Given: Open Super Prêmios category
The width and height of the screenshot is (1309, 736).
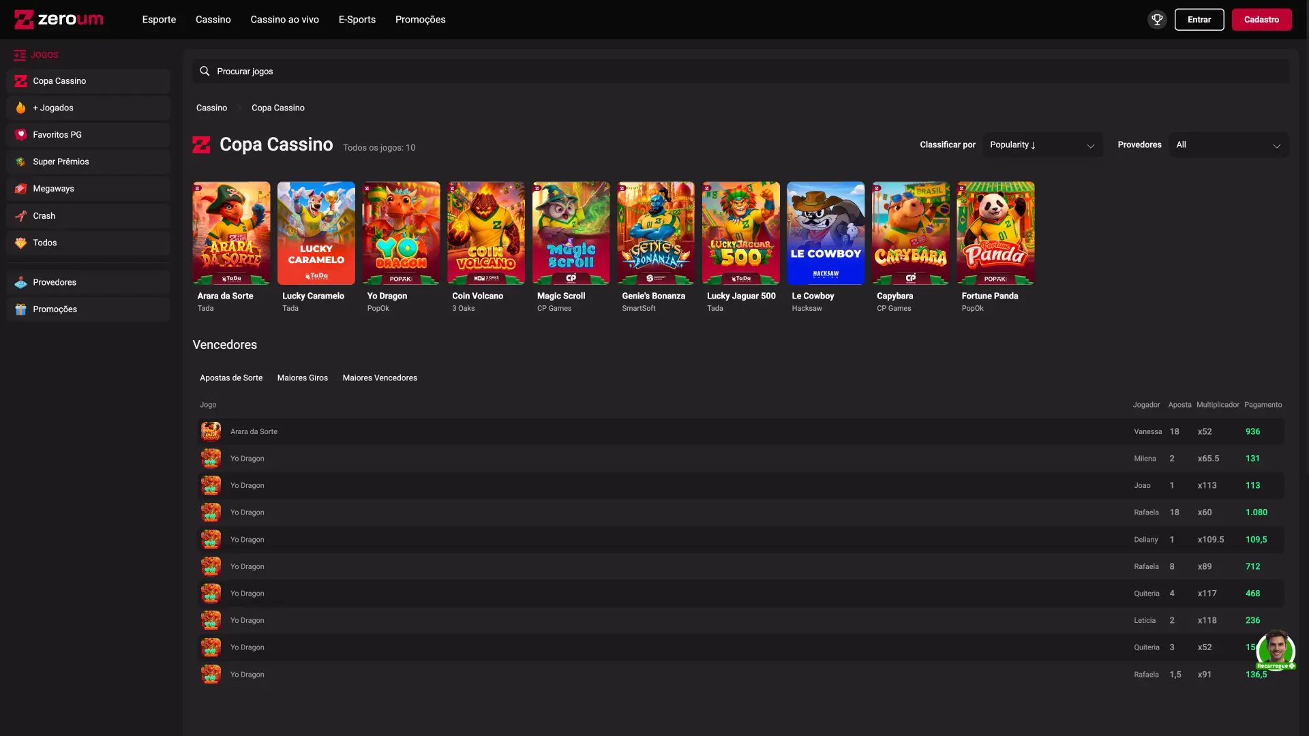Looking at the screenshot, I should [x=88, y=162].
